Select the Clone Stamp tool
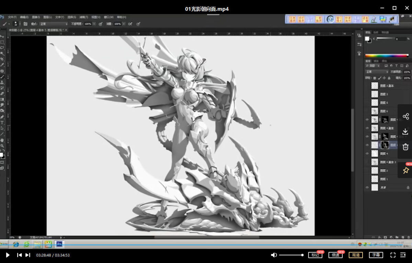This screenshot has width=412, height=263. click(2, 82)
